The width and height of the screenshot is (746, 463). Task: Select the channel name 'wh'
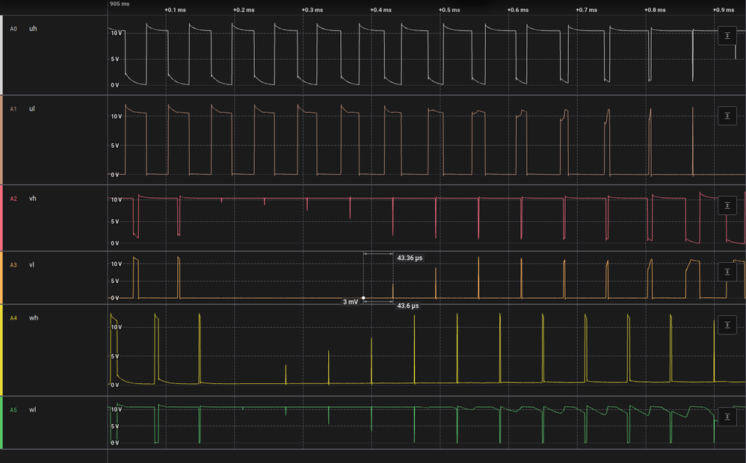(x=34, y=318)
